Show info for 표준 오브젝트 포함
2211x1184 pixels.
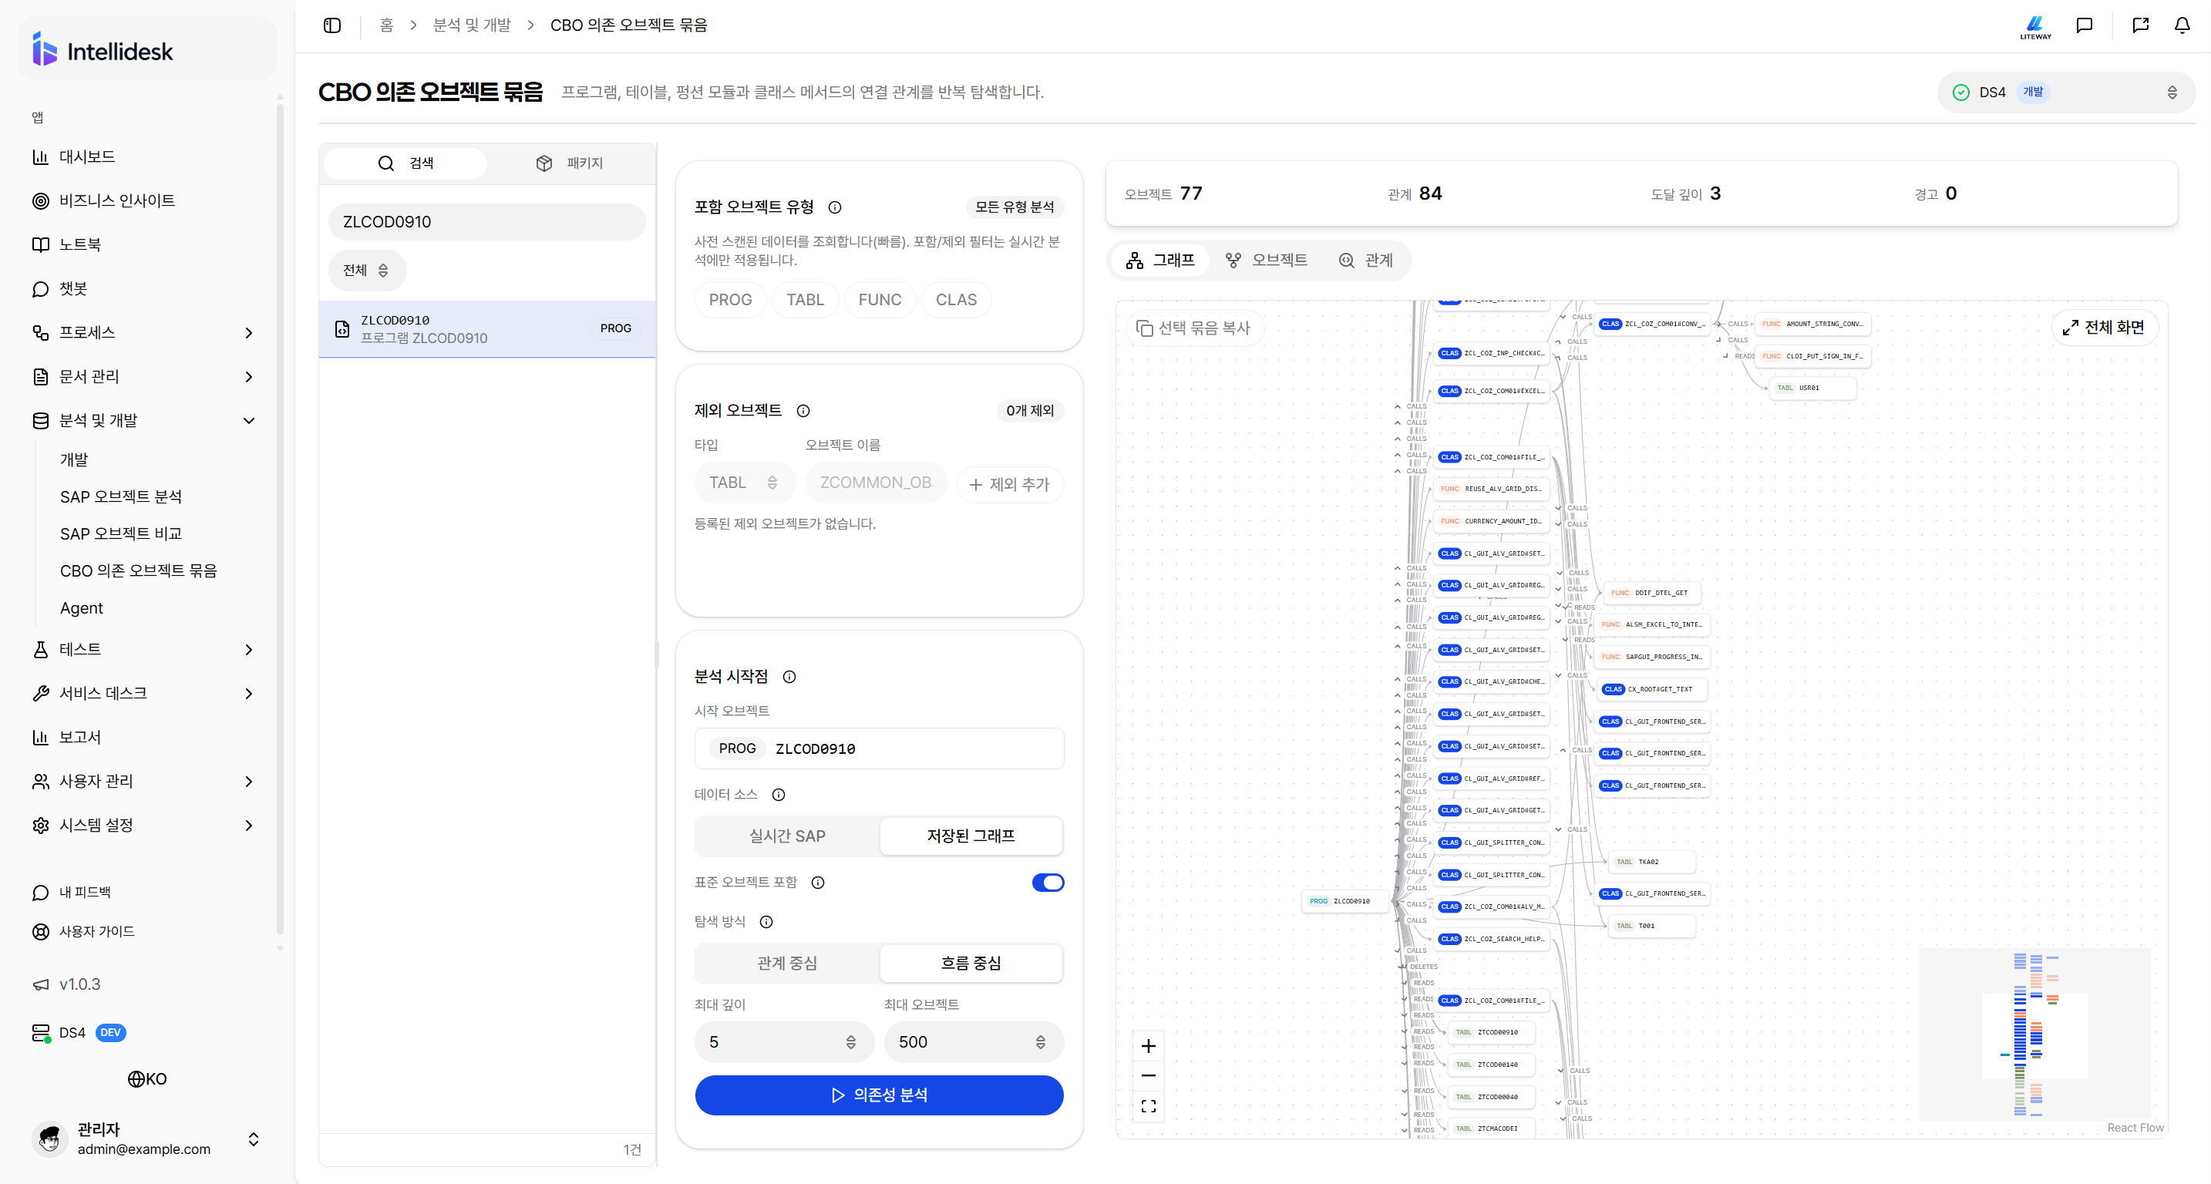(x=818, y=882)
